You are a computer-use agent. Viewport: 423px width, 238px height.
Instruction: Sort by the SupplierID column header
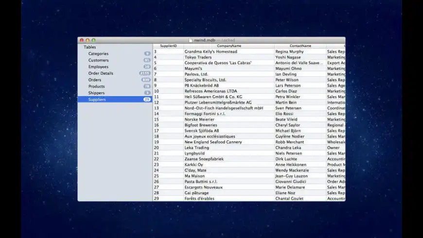(x=168, y=46)
